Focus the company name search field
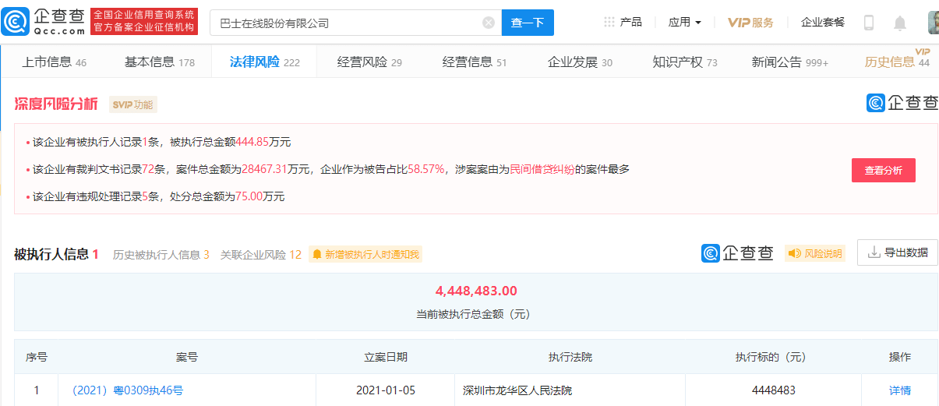939x406 pixels. (347, 23)
